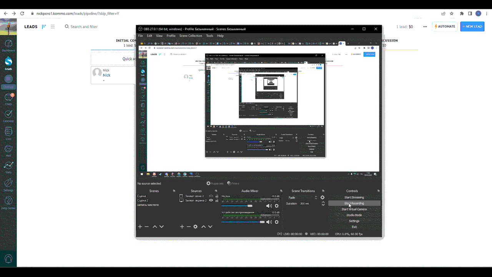Toggle visibility of Захват экрана 2 source
This screenshot has width=492, height=277.
click(211, 200)
